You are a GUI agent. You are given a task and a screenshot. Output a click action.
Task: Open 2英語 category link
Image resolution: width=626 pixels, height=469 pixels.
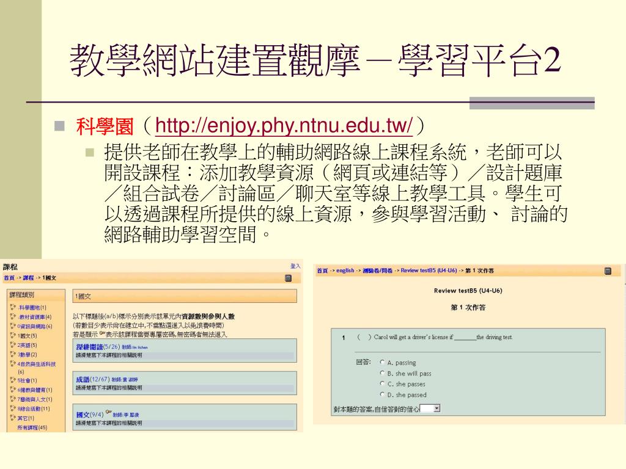tap(24, 346)
